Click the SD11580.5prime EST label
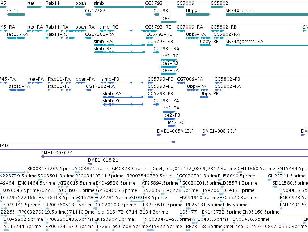The width and height of the screenshot is (308, 232). 290,183
